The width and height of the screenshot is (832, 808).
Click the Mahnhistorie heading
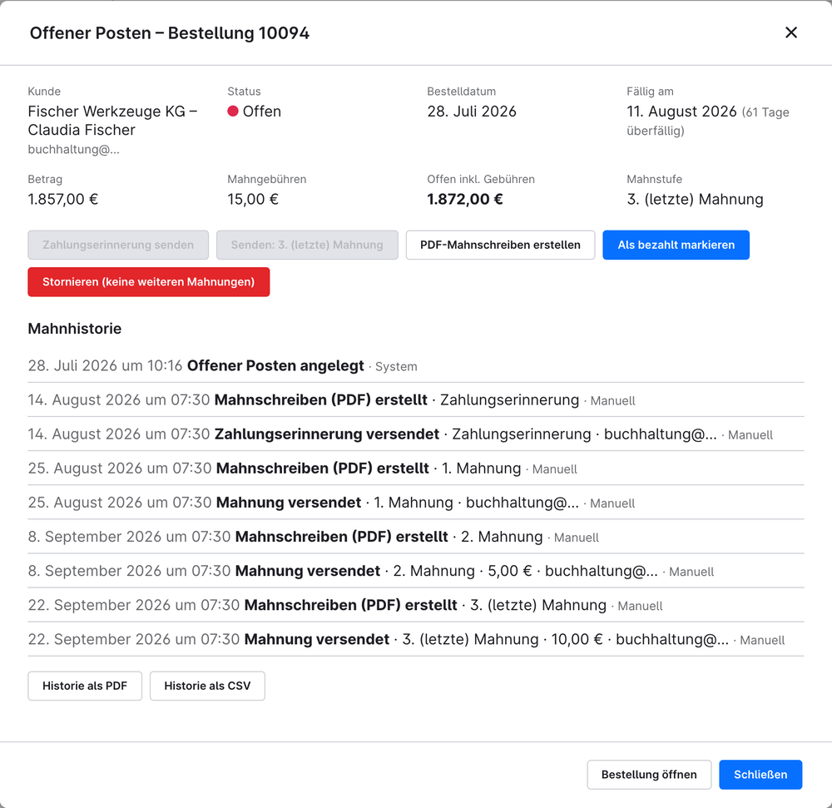(74, 329)
